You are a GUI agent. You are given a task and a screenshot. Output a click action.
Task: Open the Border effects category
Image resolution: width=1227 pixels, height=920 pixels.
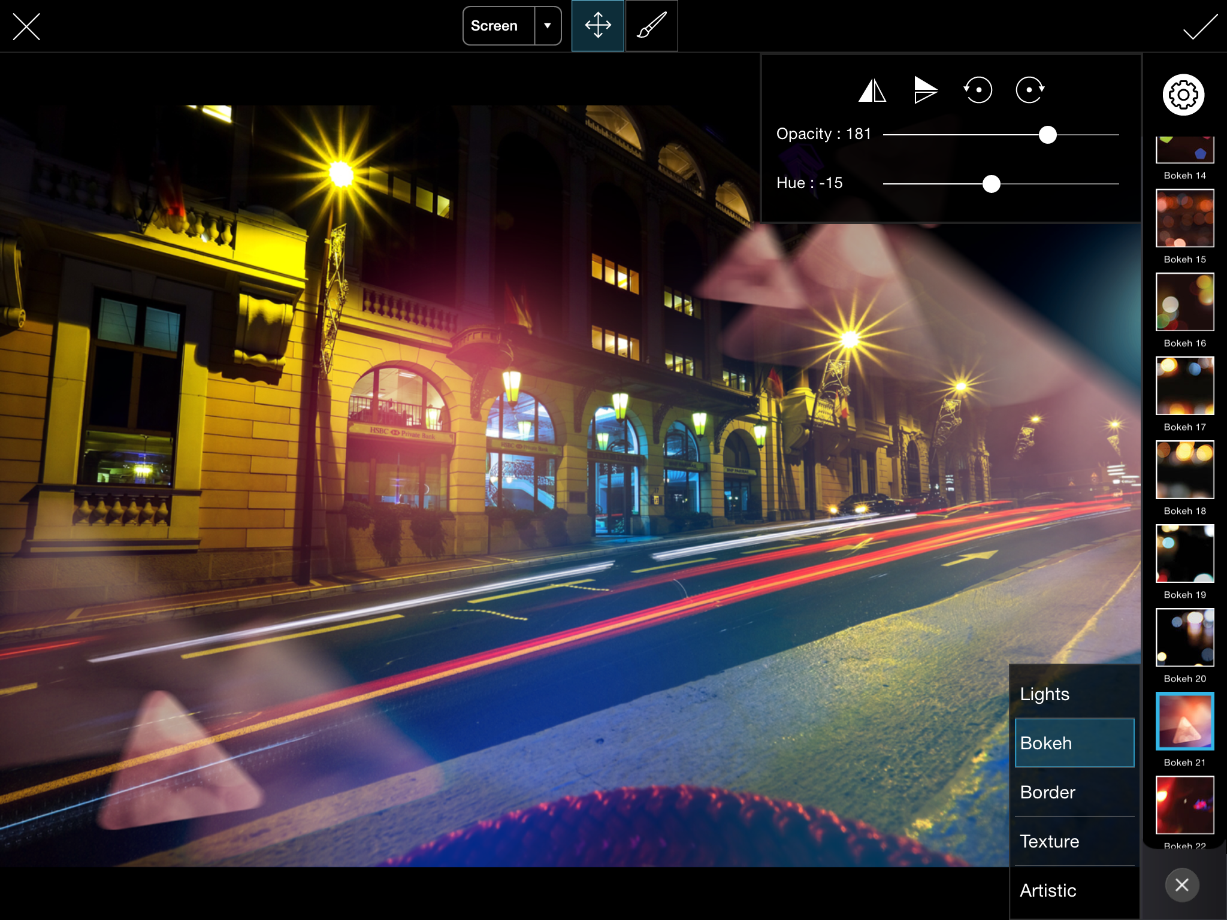tap(1047, 792)
